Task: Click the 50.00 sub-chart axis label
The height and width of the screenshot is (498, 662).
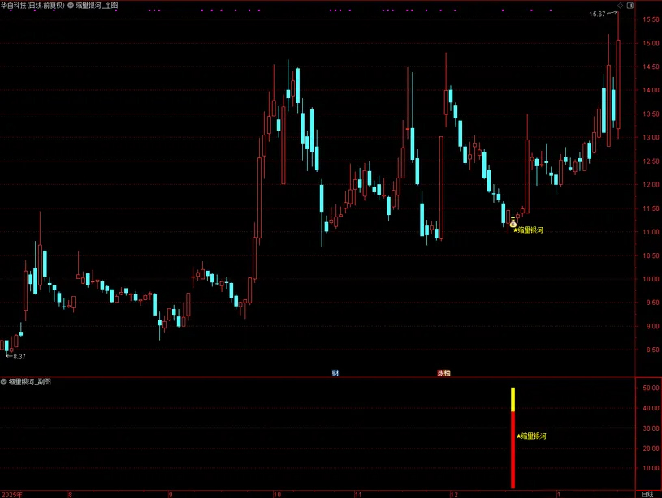Action: [651, 388]
